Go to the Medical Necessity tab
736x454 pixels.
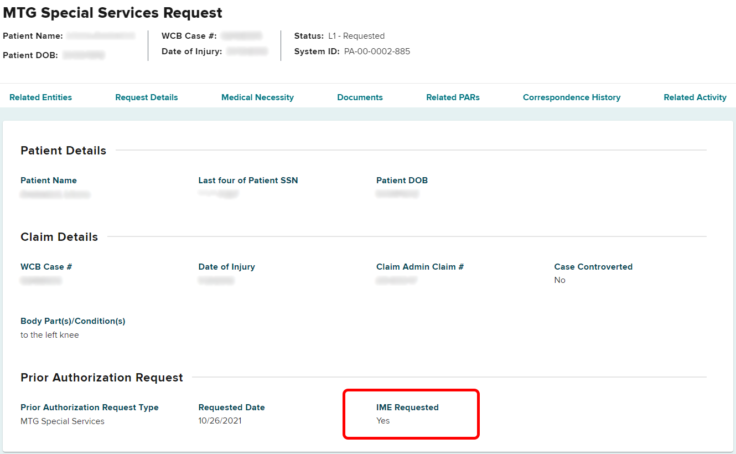click(x=257, y=97)
